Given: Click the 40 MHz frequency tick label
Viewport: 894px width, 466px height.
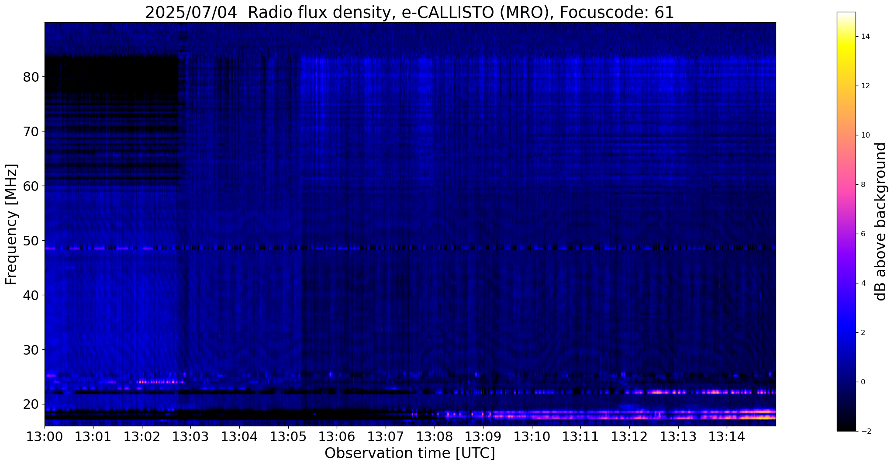Looking at the screenshot, I should pos(31,296).
